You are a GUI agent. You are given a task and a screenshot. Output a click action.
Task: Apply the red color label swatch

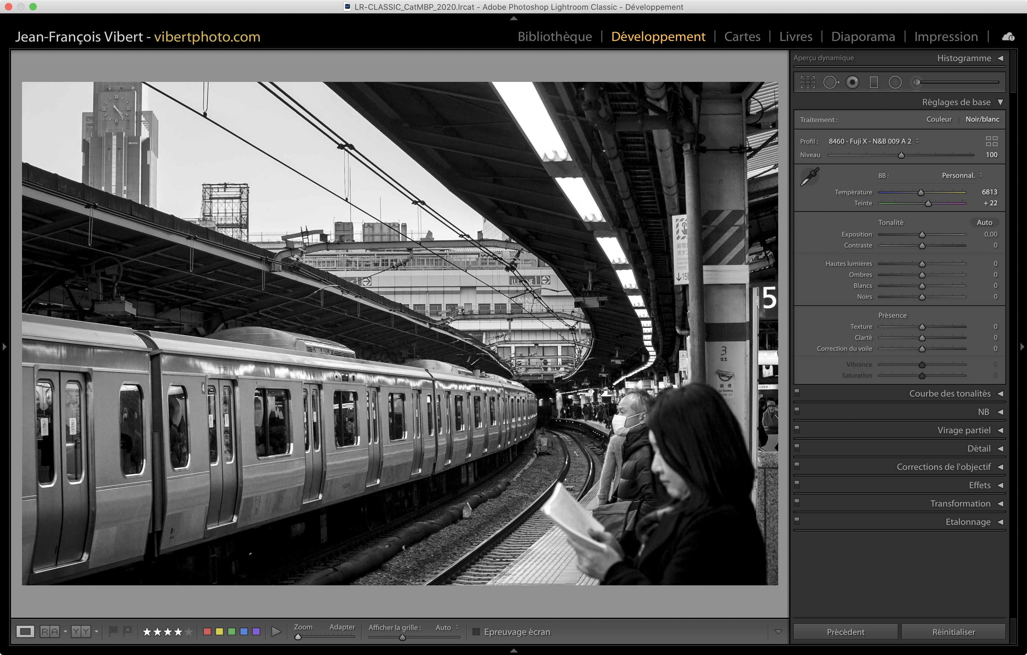pos(207,631)
